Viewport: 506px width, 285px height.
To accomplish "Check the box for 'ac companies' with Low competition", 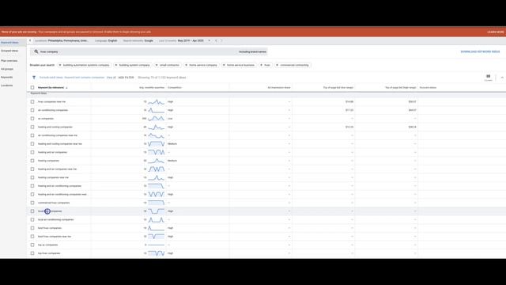I will [32, 119].
